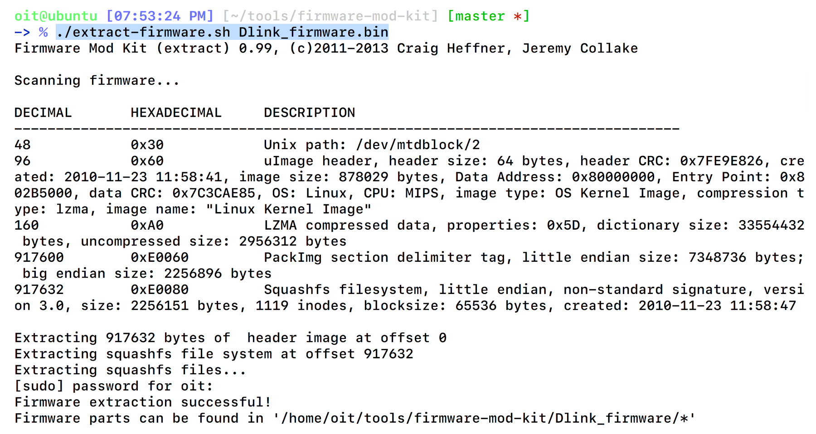Click the Firmware extraction successful message
This screenshot has height=434, width=816.
click(143, 402)
